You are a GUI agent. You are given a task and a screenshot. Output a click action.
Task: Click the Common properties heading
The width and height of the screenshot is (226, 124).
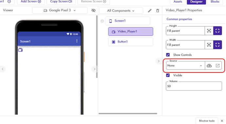179,19
